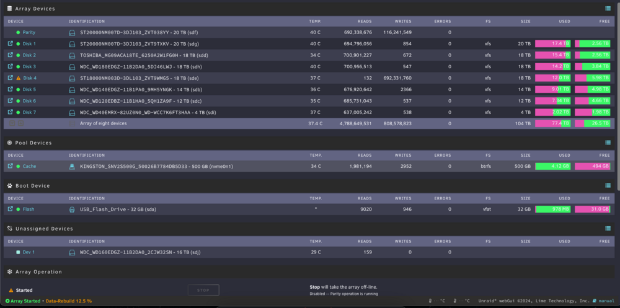Click array total used bar 77.4 TB

pos(553,123)
